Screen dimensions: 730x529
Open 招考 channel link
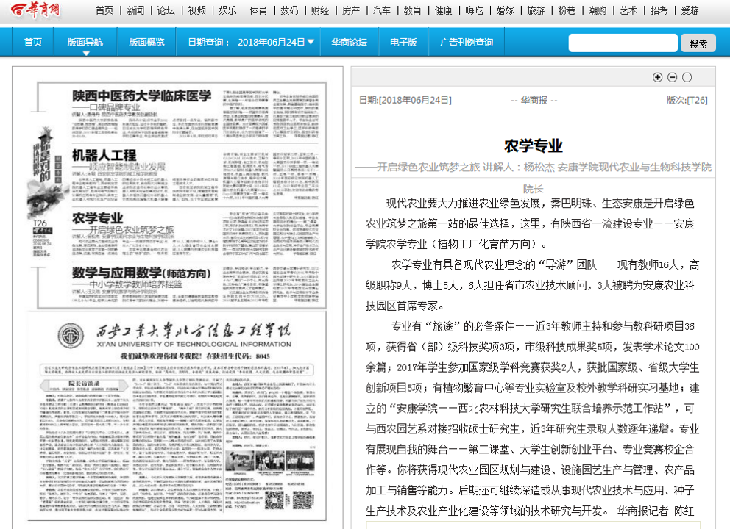(x=659, y=10)
